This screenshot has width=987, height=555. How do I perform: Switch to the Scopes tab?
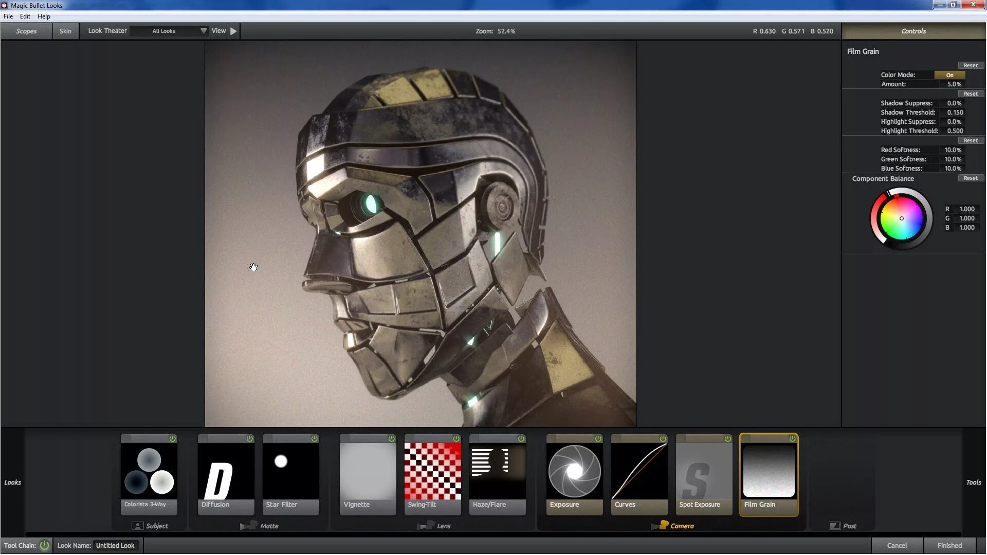[26, 31]
